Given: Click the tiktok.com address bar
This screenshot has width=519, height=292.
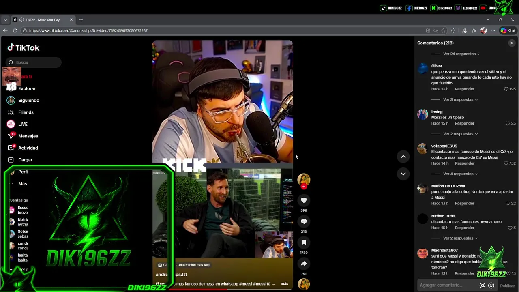Looking at the screenshot, I should 223,30.
